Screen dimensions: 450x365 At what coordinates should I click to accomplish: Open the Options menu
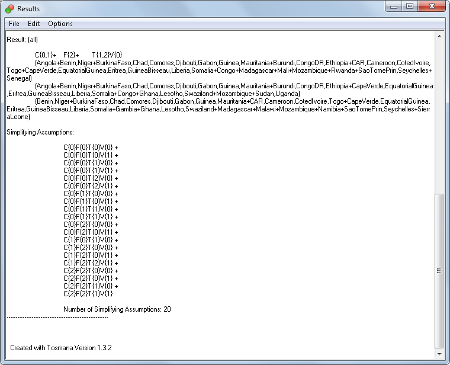(60, 24)
